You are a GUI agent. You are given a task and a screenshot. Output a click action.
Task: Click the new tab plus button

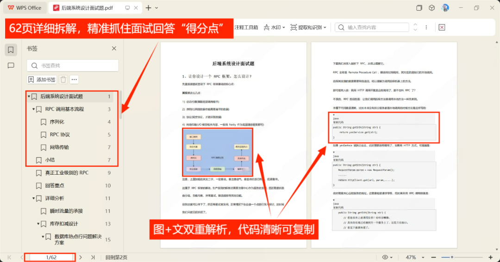pos(148,8)
